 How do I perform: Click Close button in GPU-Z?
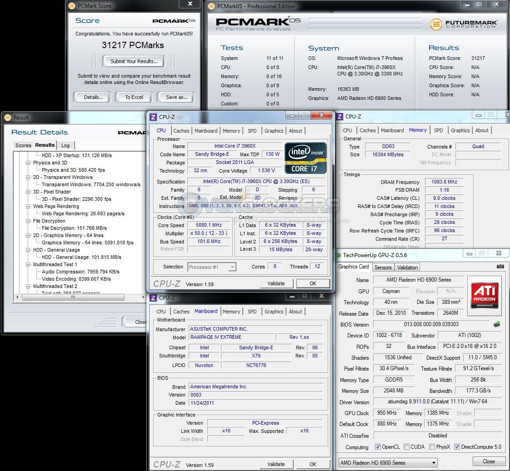(x=489, y=461)
